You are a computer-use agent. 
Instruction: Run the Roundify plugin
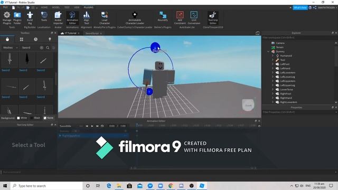(163, 16)
